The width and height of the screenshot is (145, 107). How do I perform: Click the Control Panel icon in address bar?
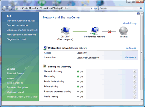[17, 8]
